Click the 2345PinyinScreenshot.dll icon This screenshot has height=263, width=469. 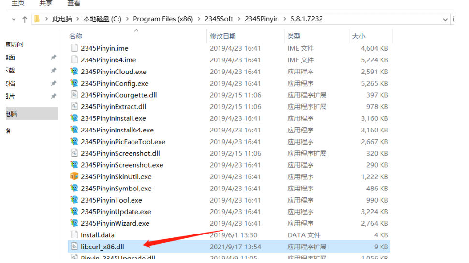tap(74, 153)
